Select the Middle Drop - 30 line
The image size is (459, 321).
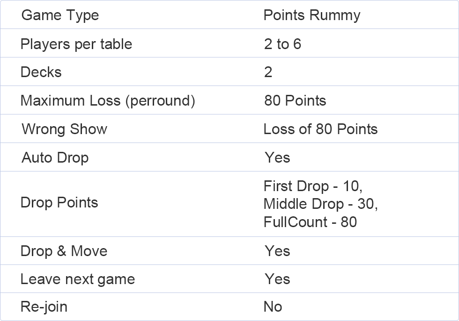[321, 204]
